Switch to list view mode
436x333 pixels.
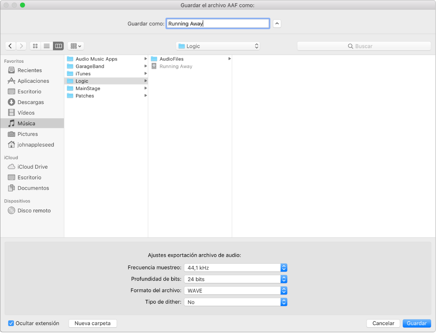click(x=47, y=46)
